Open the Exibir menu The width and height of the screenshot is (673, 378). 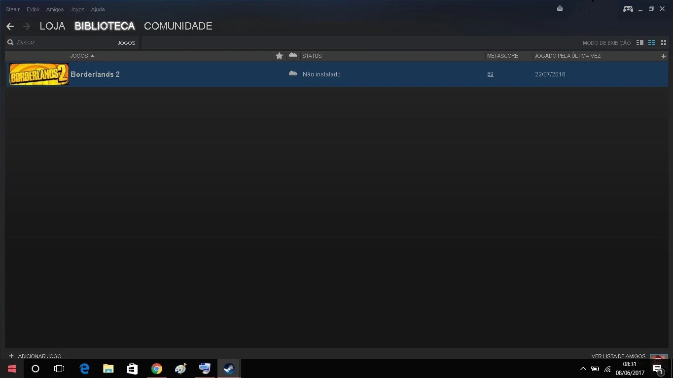coord(33,9)
